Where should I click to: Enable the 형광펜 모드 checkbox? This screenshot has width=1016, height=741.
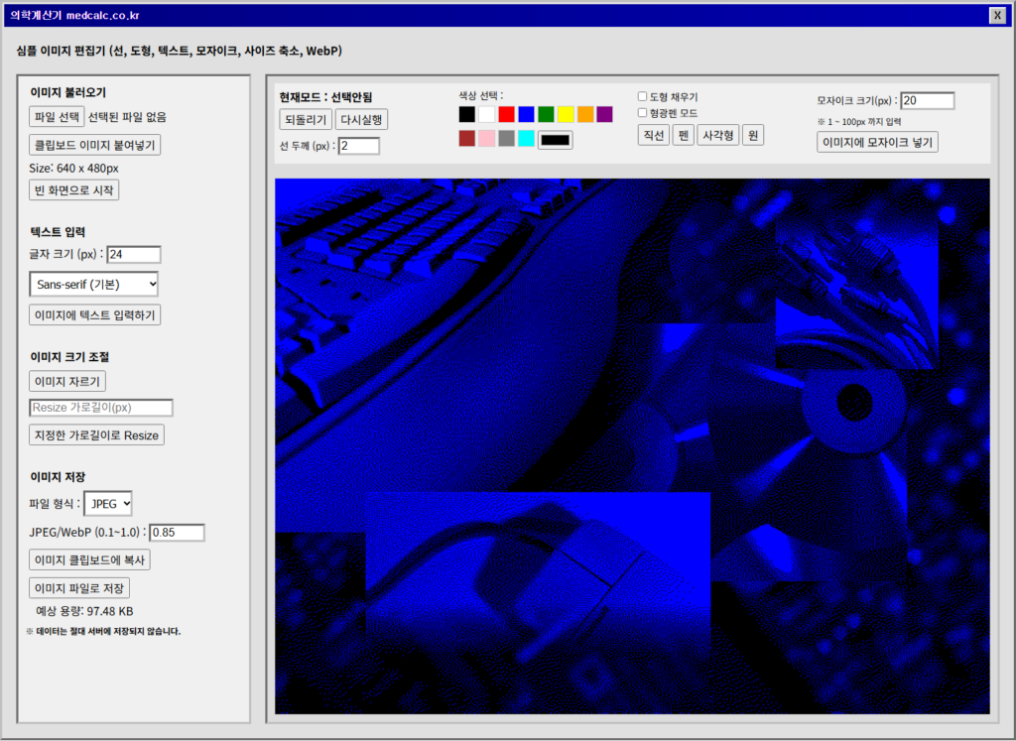tap(642, 113)
